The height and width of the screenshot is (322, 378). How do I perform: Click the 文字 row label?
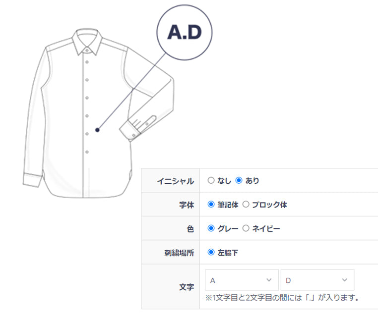(186, 287)
